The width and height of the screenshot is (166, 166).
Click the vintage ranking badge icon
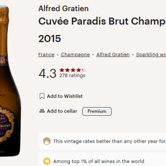(x=47, y=141)
